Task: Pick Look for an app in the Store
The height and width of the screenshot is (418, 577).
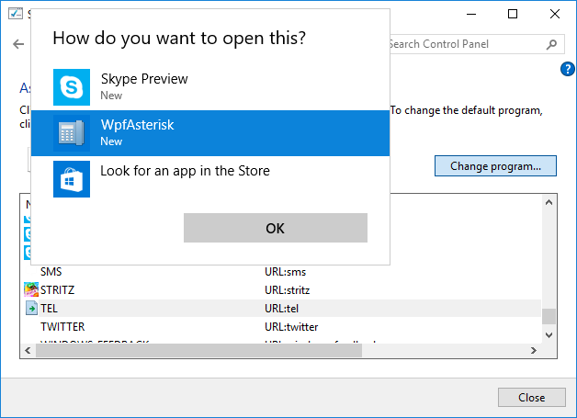Action: [210, 179]
